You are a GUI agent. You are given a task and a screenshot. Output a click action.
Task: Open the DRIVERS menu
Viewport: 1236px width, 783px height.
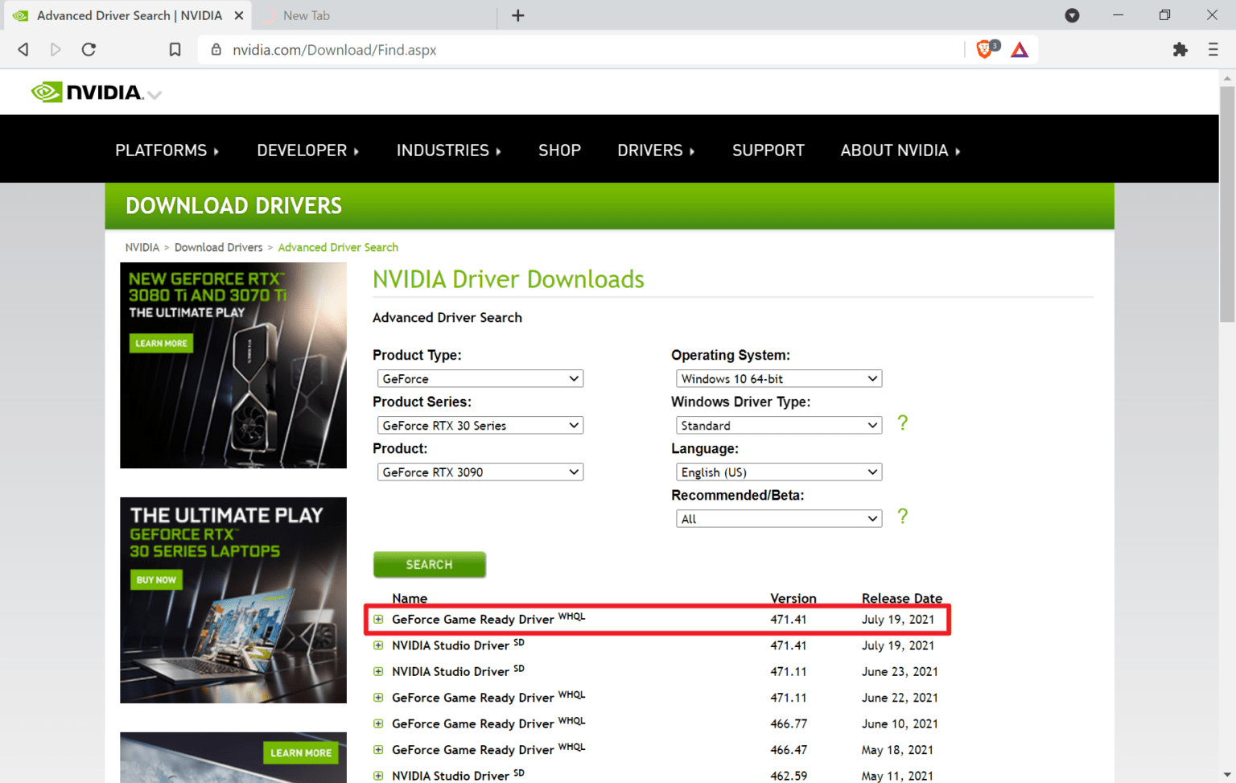point(656,150)
